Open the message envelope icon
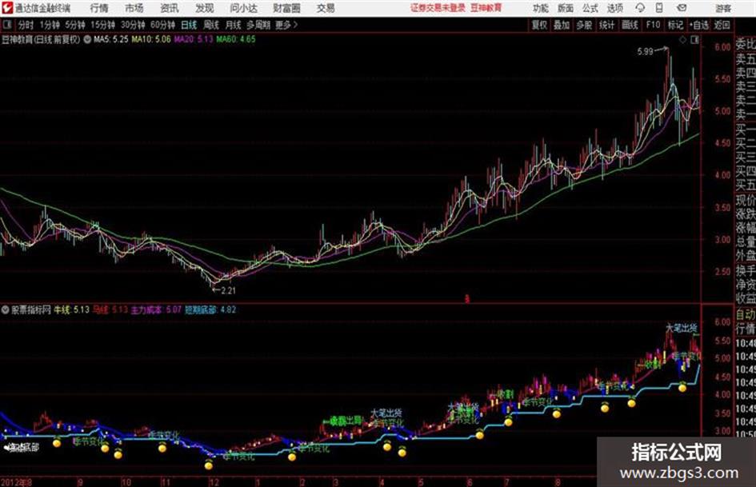 pyautogui.click(x=682, y=8)
